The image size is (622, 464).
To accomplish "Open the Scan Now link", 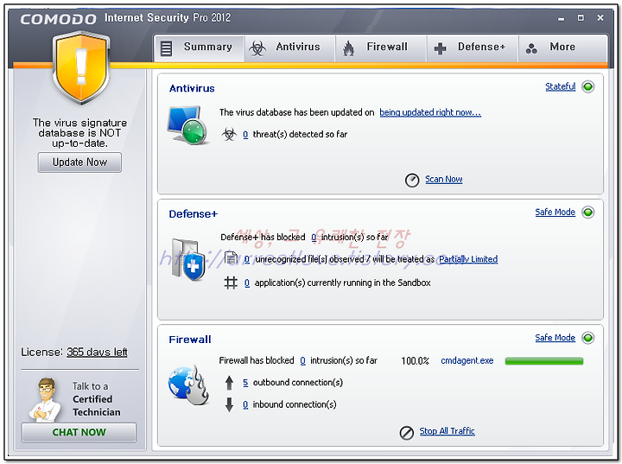I will (x=443, y=180).
